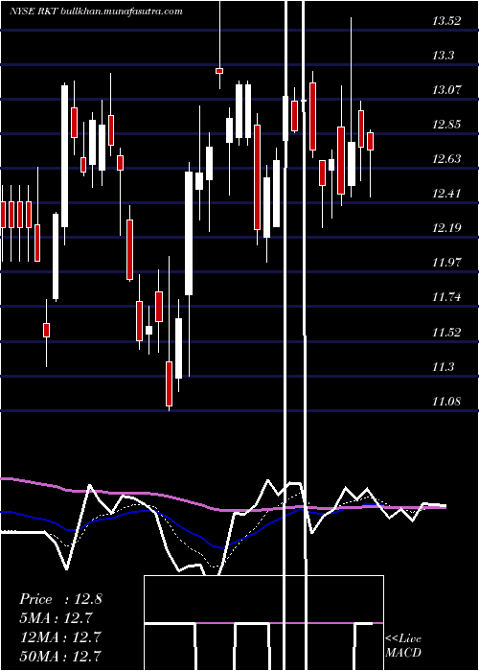Click the 50MA : 12.7 readout
The width and height of the screenshot is (479, 671).
click(x=60, y=656)
